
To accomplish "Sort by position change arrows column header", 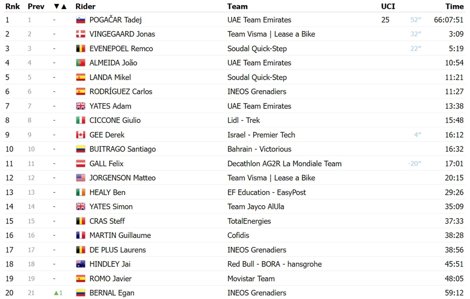I will coord(60,7).
